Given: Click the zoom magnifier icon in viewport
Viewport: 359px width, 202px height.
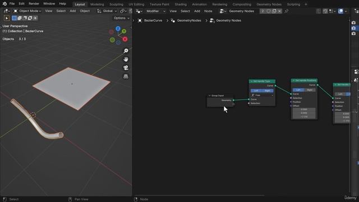Looking at the screenshot, I should [126, 50].
